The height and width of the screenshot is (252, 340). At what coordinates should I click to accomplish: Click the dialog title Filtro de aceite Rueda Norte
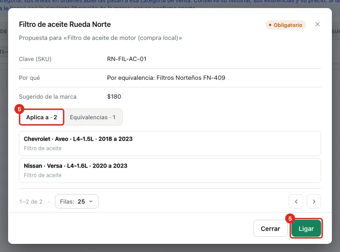click(65, 24)
